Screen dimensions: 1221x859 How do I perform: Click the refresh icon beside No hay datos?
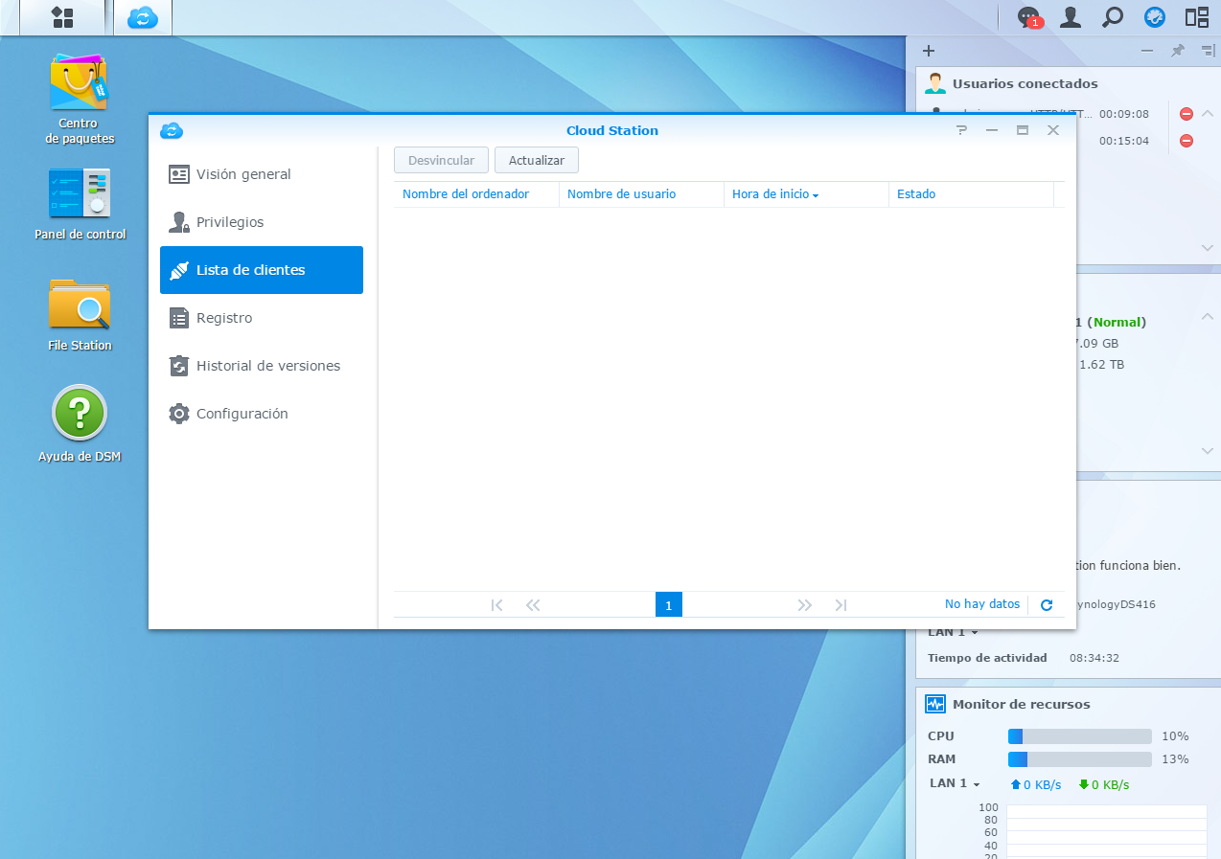1047,605
